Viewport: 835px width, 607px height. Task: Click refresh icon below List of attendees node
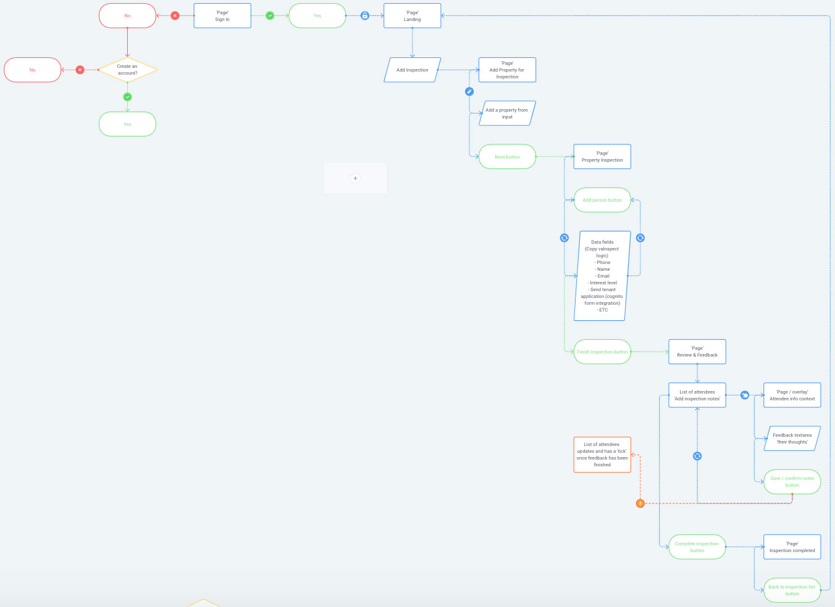(x=697, y=456)
